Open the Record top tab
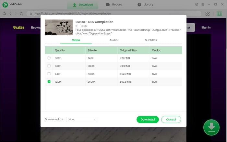 [114, 5]
